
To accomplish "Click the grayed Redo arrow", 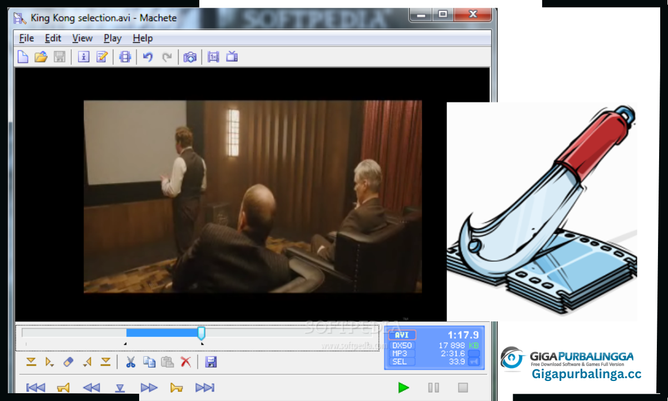I will (x=166, y=57).
